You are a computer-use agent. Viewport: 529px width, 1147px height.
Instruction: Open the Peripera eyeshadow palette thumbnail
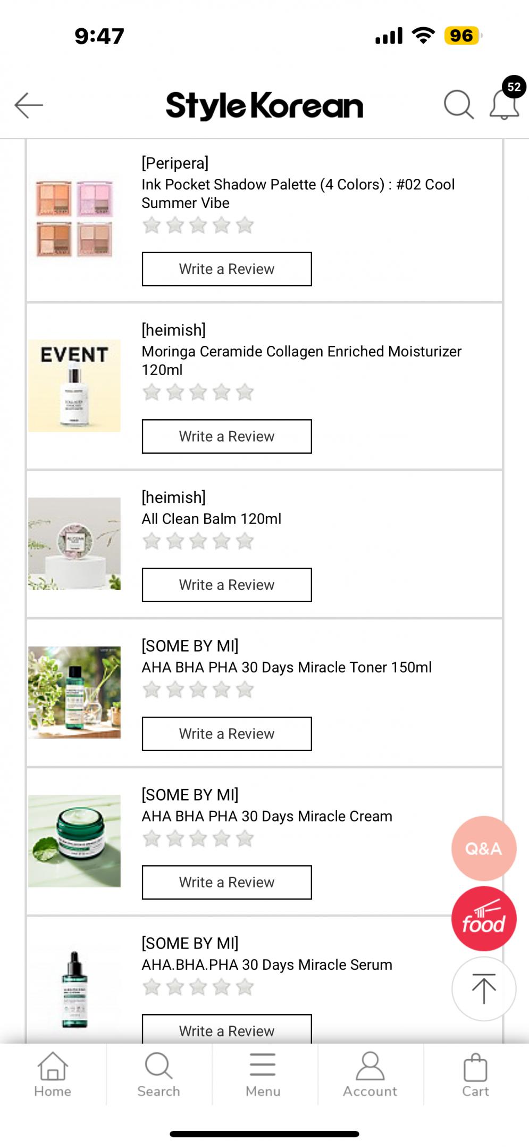74,219
